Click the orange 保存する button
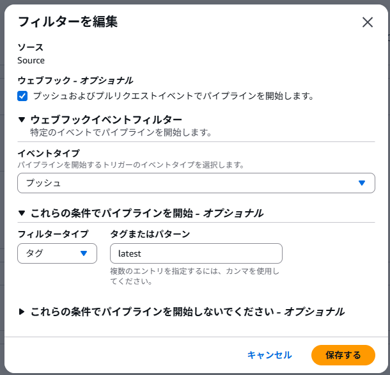The image size is (390, 375). coord(343,355)
